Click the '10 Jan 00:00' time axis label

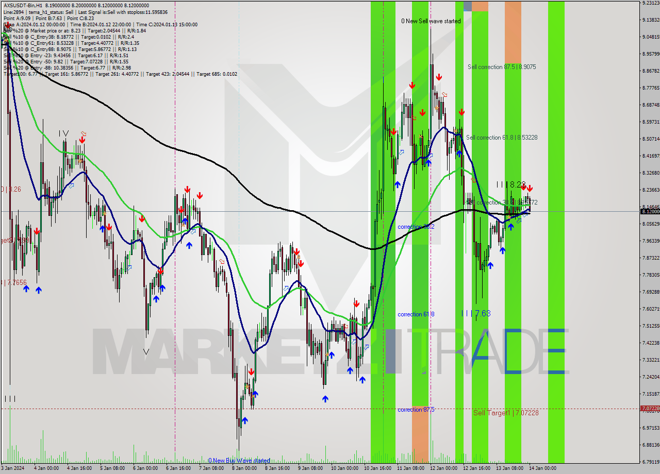pyautogui.click(x=344, y=468)
